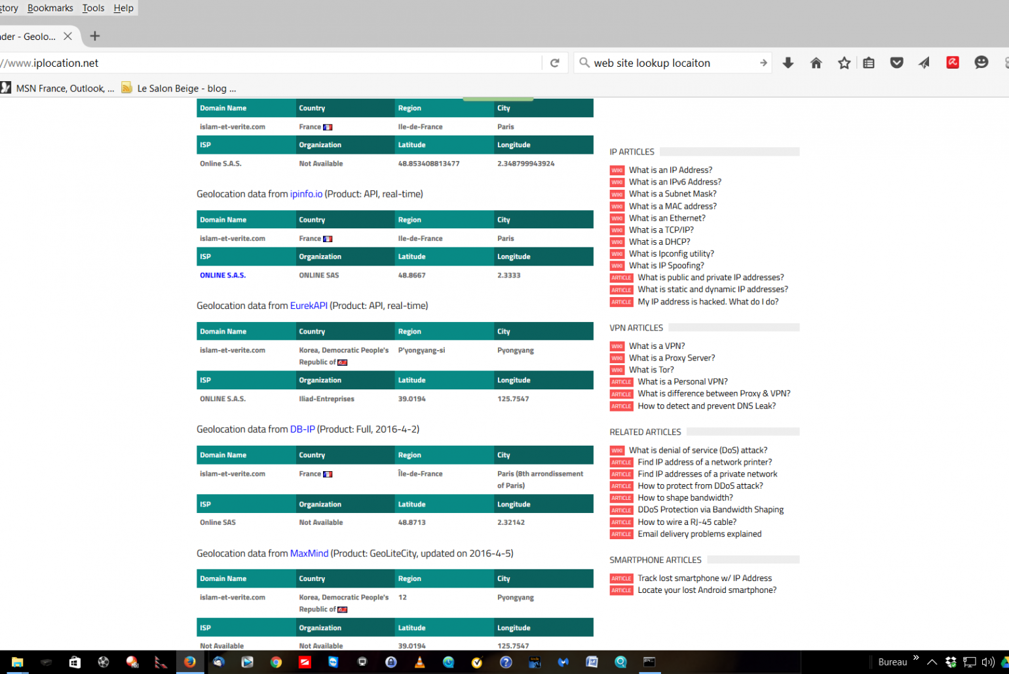Click the magnifier icon in the search box
1009x674 pixels.
pyautogui.click(x=584, y=63)
